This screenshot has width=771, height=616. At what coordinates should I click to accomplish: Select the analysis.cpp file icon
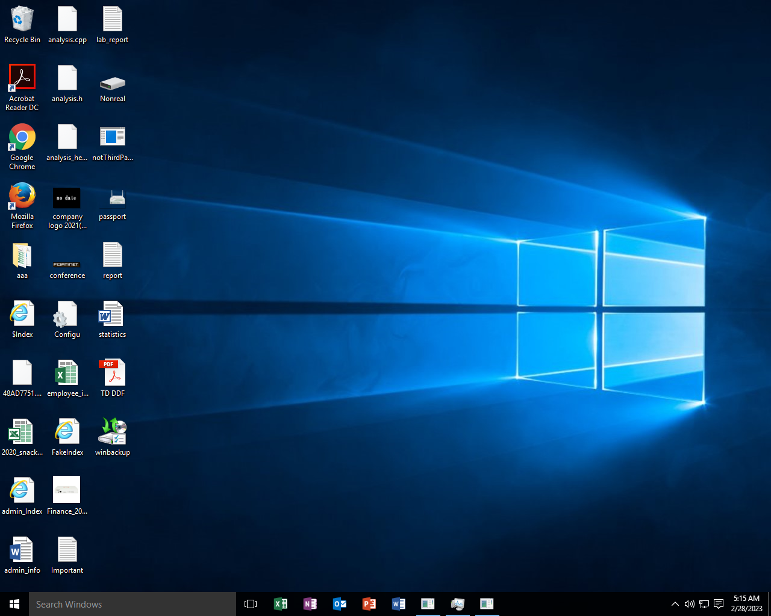(67, 25)
